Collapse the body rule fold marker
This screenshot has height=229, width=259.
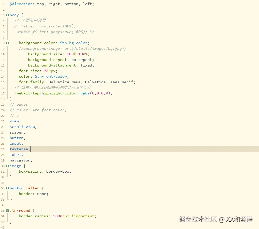[7, 15]
